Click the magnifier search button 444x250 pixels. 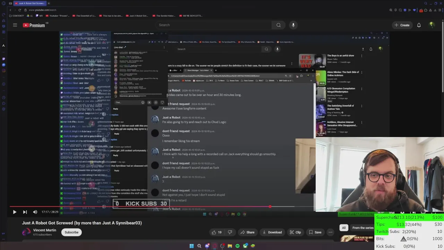click(x=279, y=25)
